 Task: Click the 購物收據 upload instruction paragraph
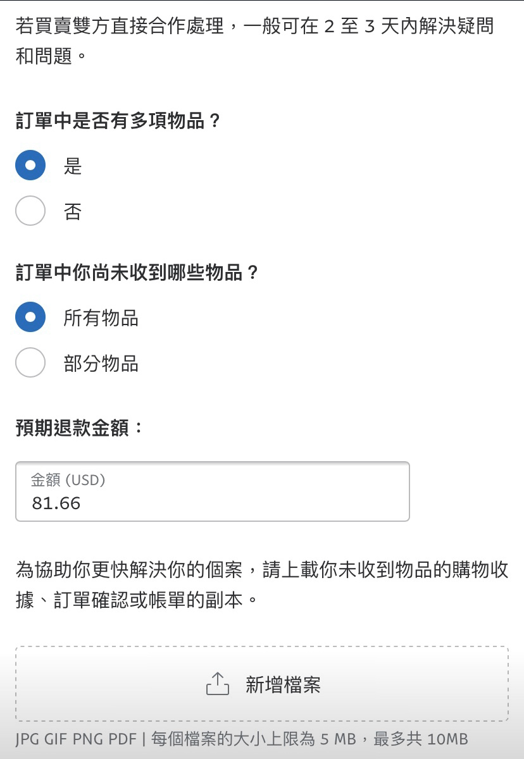[x=262, y=584]
